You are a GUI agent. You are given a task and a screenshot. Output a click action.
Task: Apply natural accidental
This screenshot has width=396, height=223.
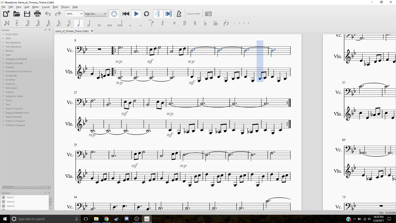pyautogui.click(x=195, y=23)
